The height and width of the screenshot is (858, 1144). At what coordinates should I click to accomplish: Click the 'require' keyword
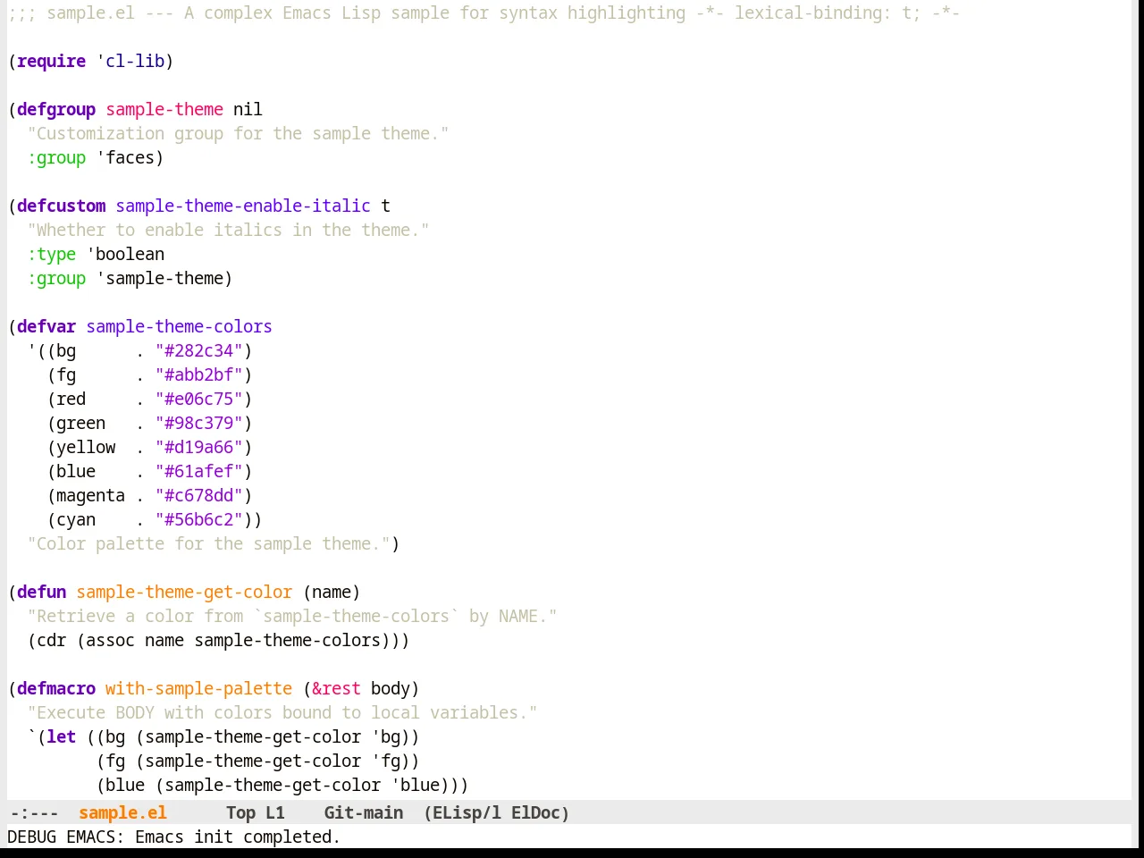coord(52,61)
